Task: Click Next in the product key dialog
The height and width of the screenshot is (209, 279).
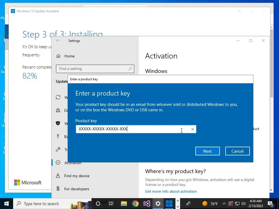Action: tap(207, 151)
